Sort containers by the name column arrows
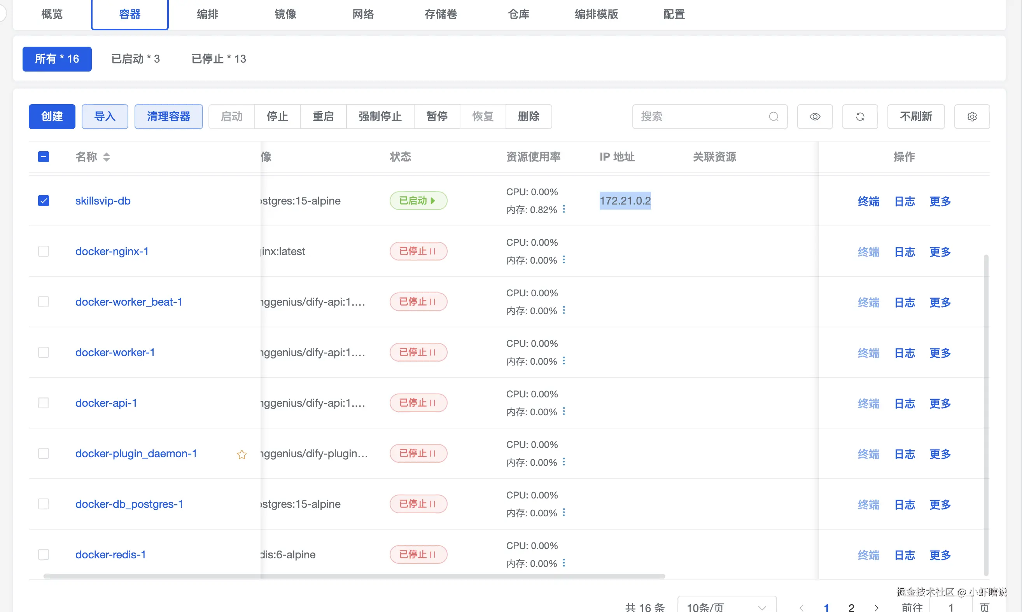The height and width of the screenshot is (612, 1022). pyautogui.click(x=107, y=157)
